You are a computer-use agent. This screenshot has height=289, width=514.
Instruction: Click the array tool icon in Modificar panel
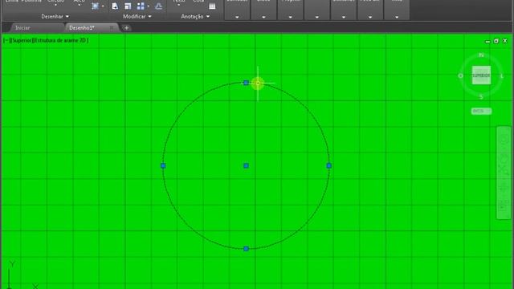point(141,6)
